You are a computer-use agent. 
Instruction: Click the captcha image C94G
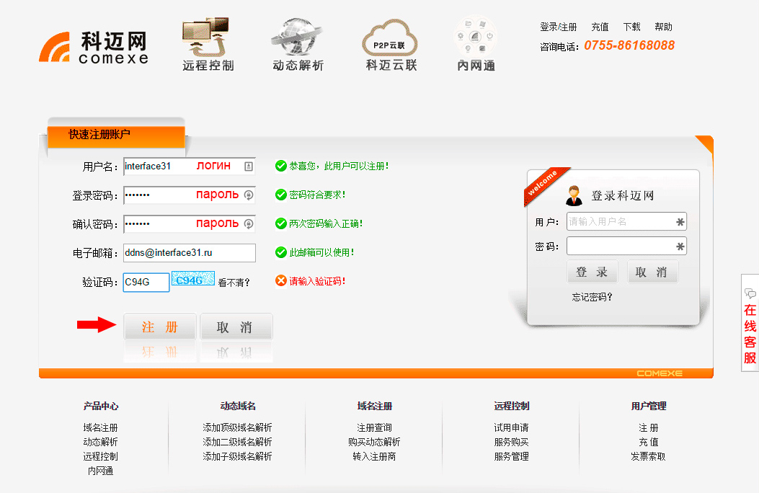[x=193, y=280]
